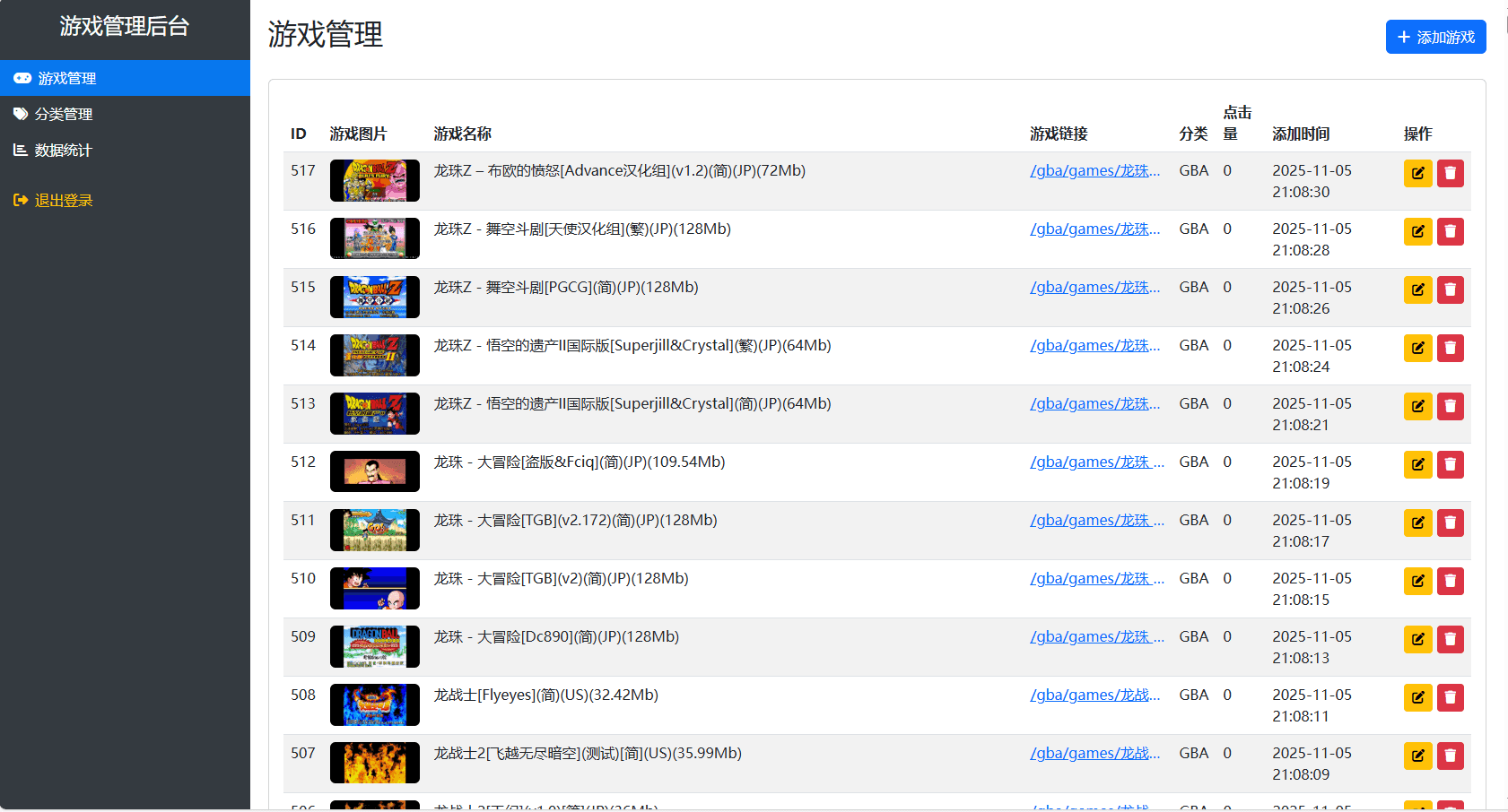
Task: Open the game link for 龙战士2 row 507
Action: tap(1095, 753)
